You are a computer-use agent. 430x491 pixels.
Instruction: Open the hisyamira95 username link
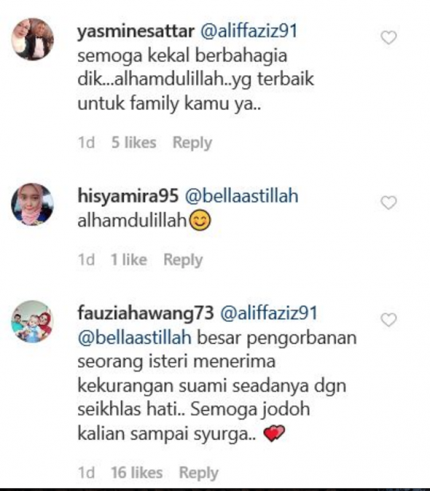click(128, 196)
